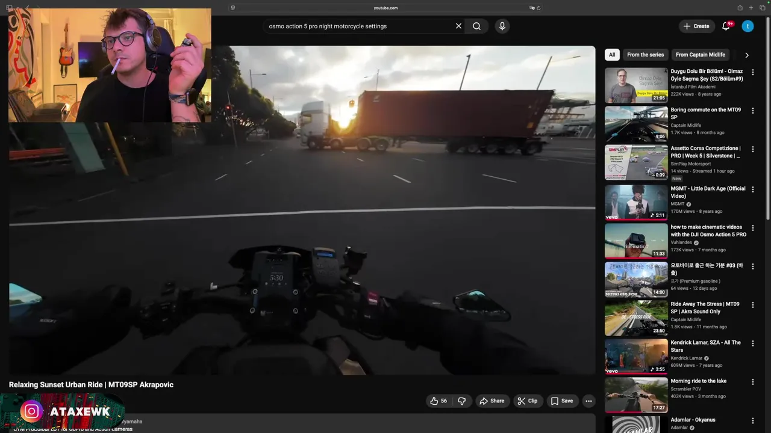The height and width of the screenshot is (433, 771).
Task: Open options for Duygu Dolu Bir Bölüm video
Action: pyautogui.click(x=752, y=72)
